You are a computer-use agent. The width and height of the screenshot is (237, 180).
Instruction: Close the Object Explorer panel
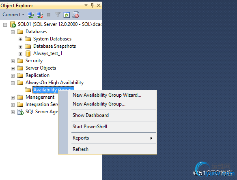[99, 5]
